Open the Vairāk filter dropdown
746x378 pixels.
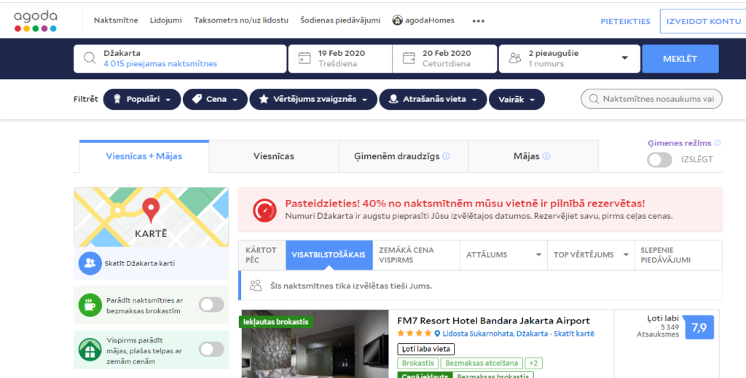[x=517, y=100]
